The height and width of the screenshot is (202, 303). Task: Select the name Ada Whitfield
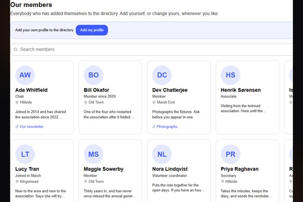click(31, 90)
